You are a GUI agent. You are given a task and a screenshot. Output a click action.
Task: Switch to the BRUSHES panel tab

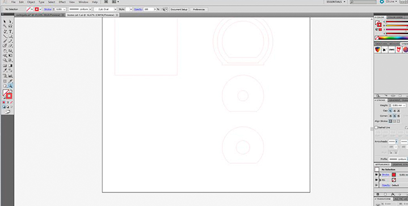point(394,44)
